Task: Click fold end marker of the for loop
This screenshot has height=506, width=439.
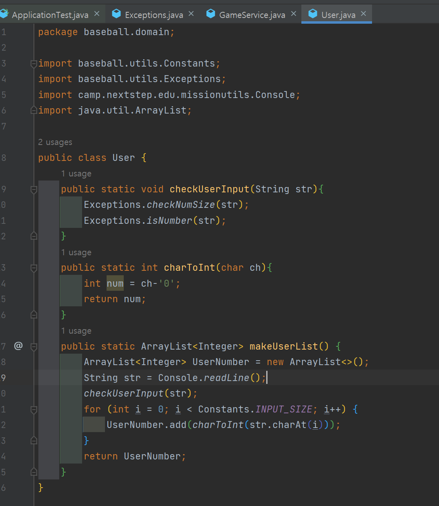Action: pos(34,441)
